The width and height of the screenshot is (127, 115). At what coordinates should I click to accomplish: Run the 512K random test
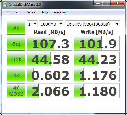(x=16, y=59)
